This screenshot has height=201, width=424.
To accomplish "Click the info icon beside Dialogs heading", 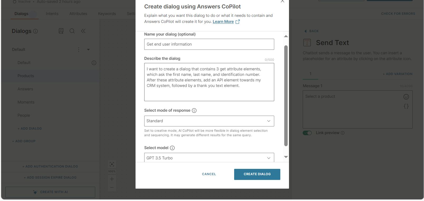I will pos(36,31).
